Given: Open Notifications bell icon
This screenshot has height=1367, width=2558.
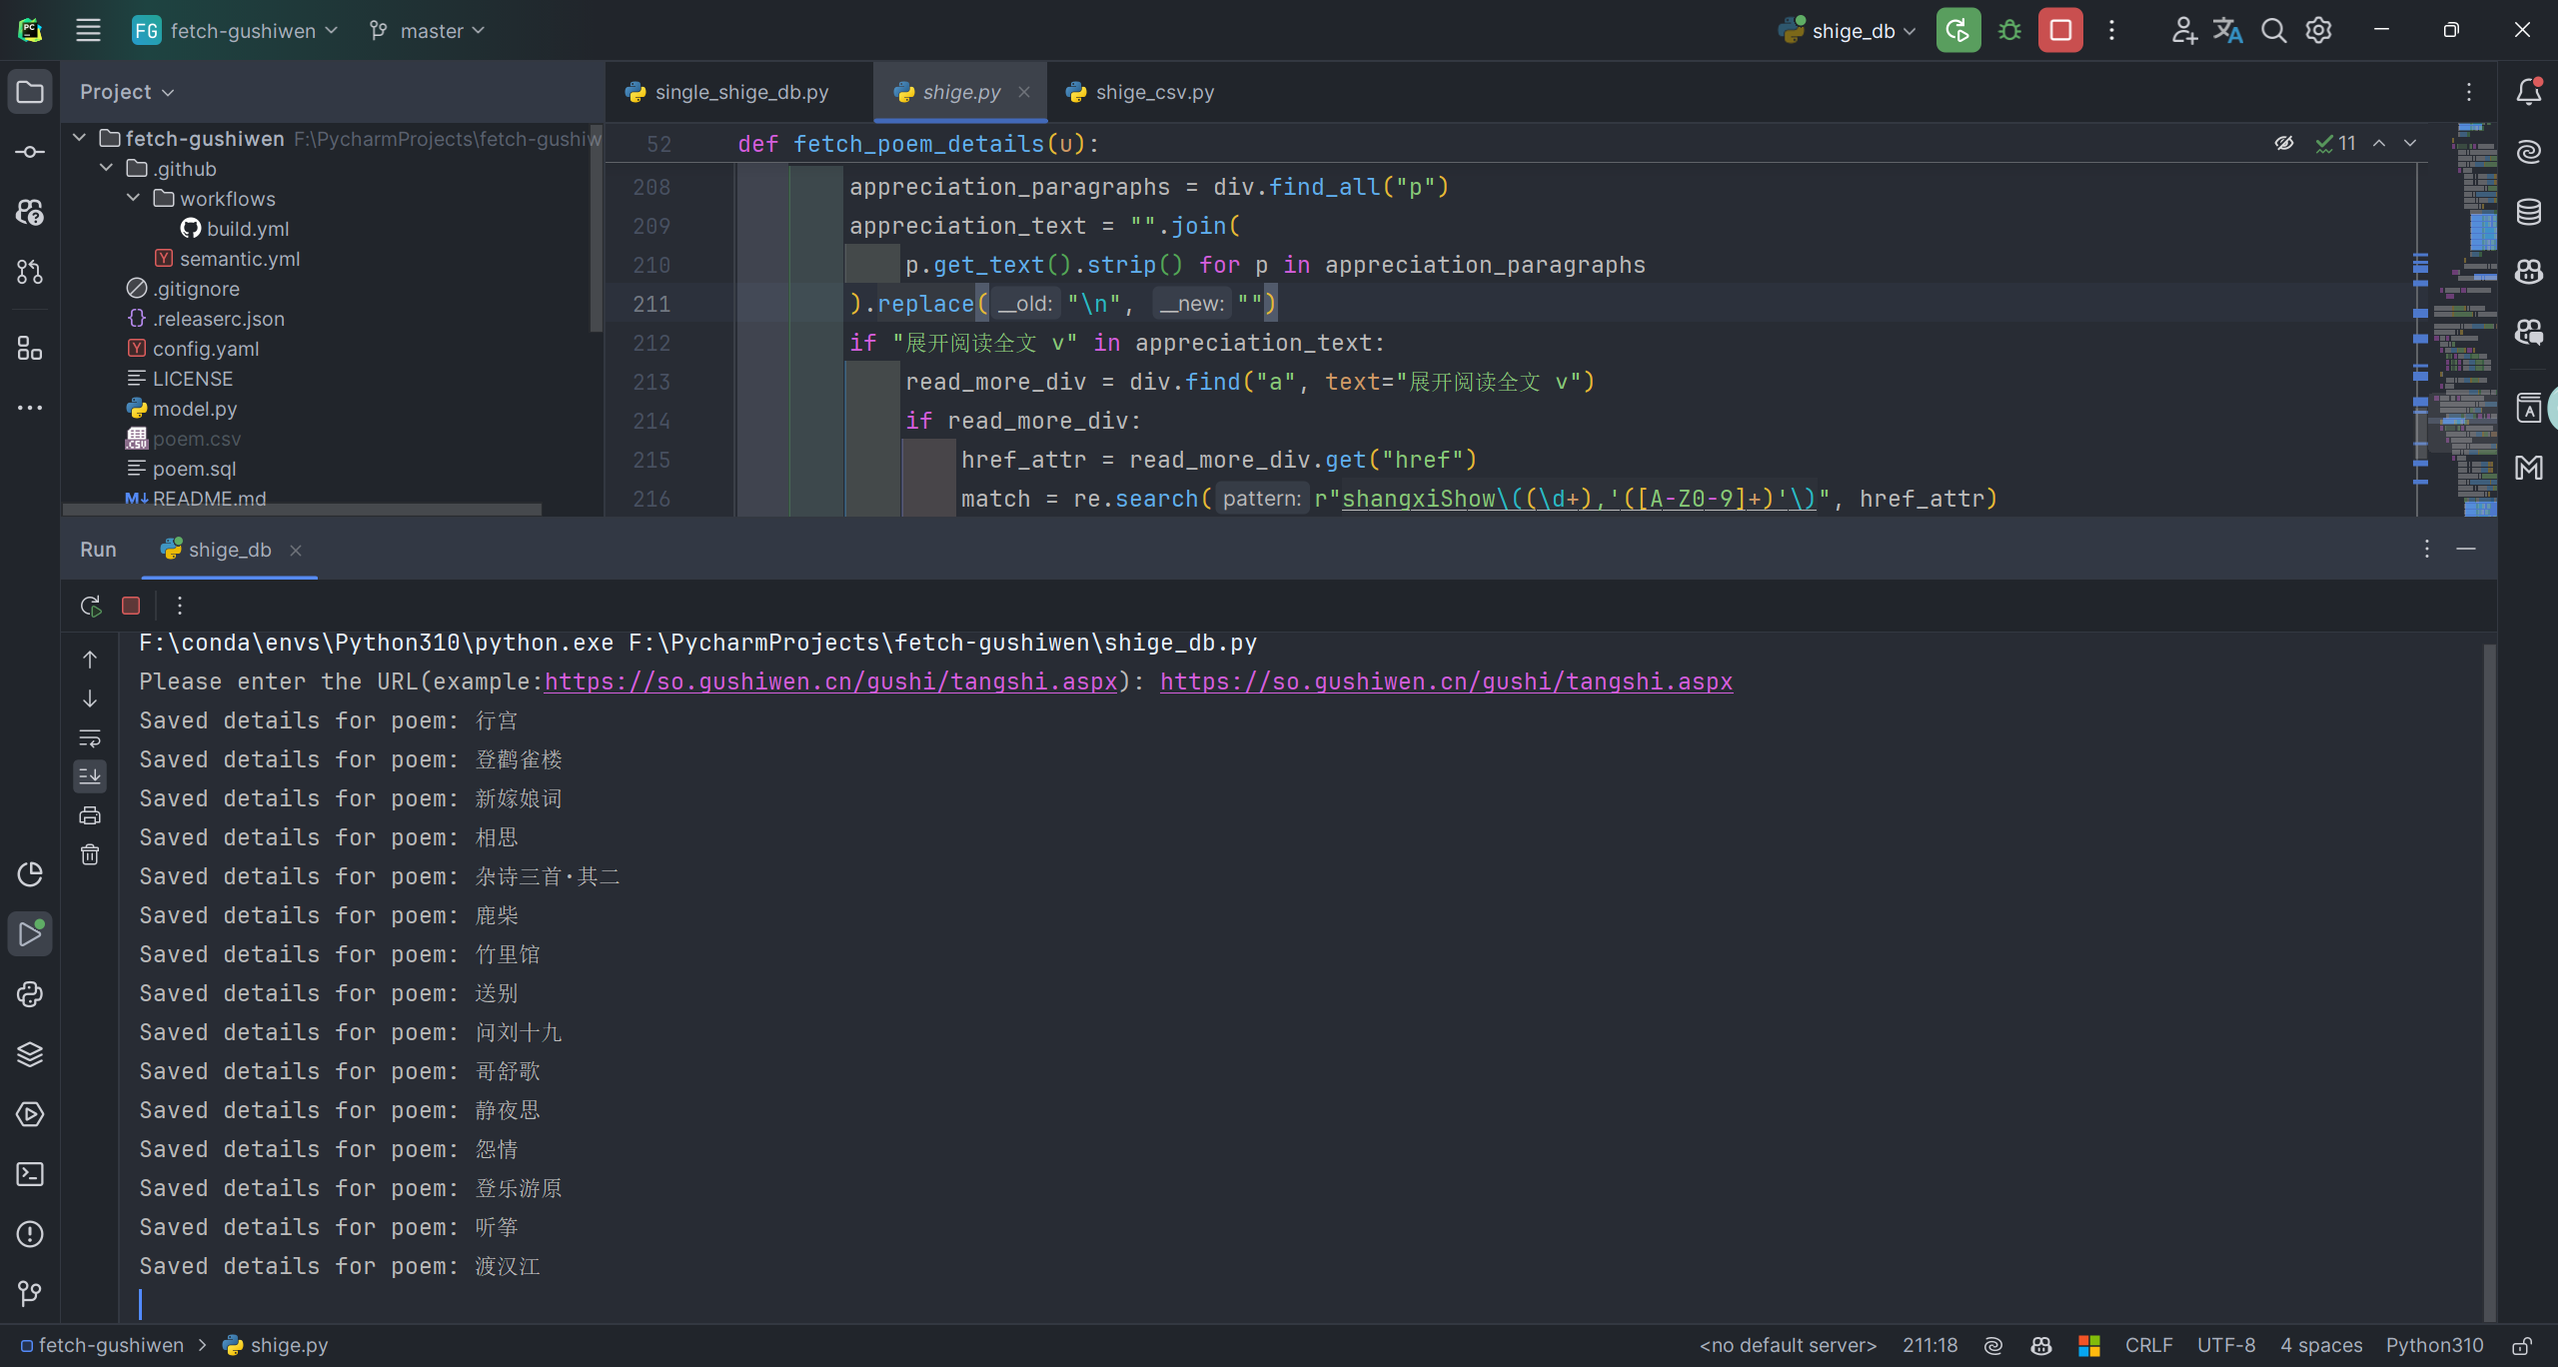Looking at the screenshot, I should 2529,92.
